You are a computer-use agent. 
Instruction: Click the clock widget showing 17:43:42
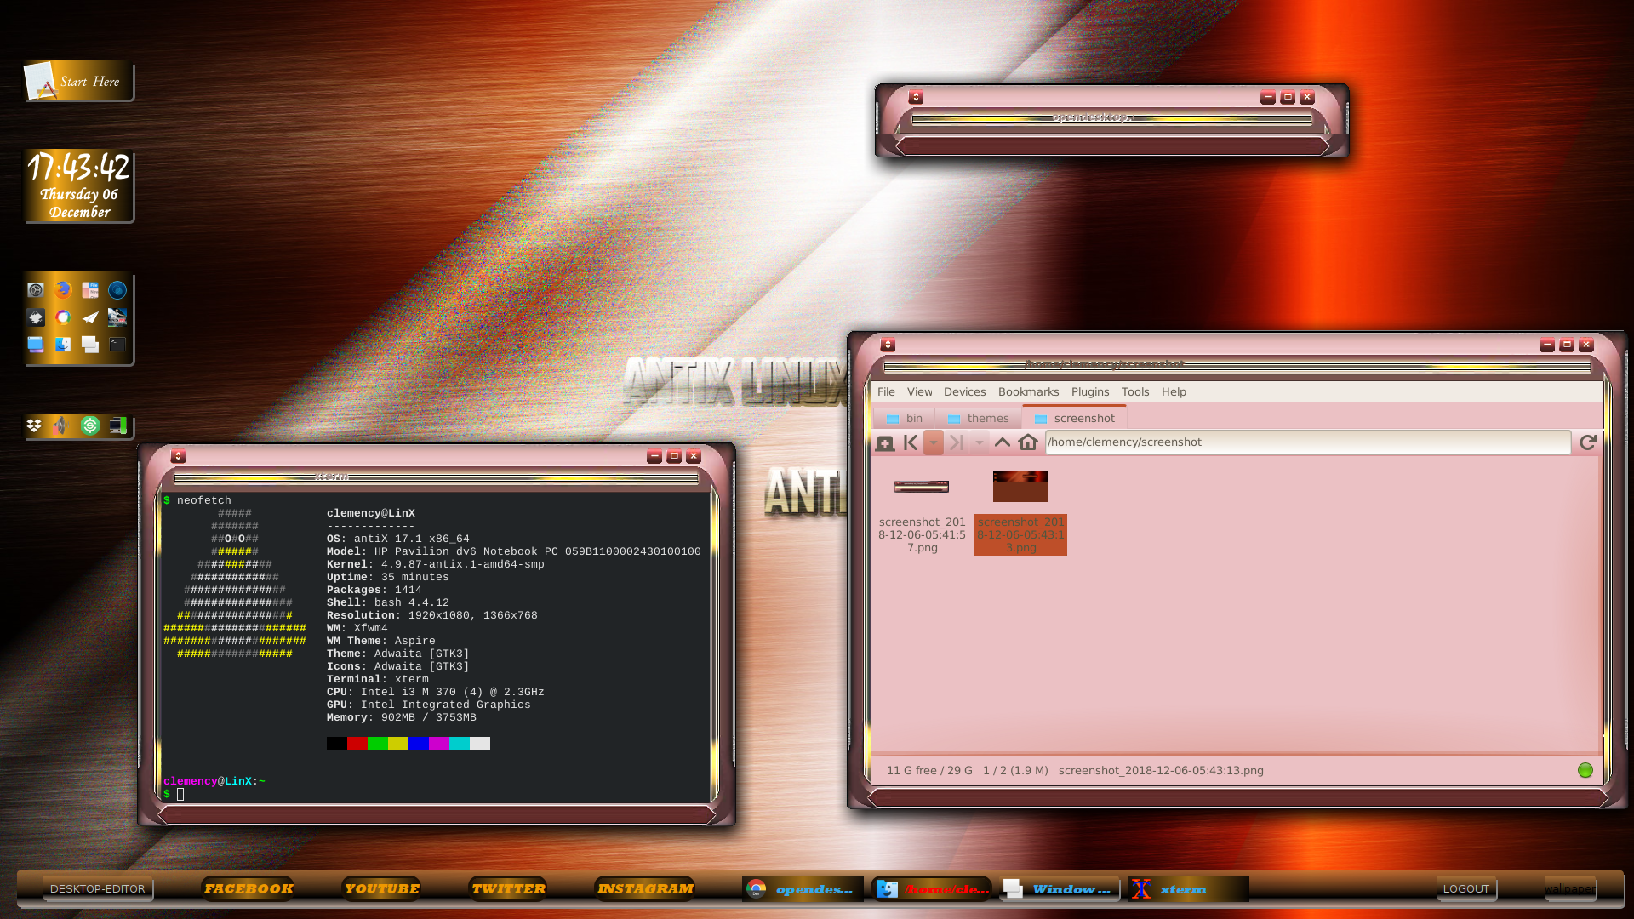tap(79, 186)
